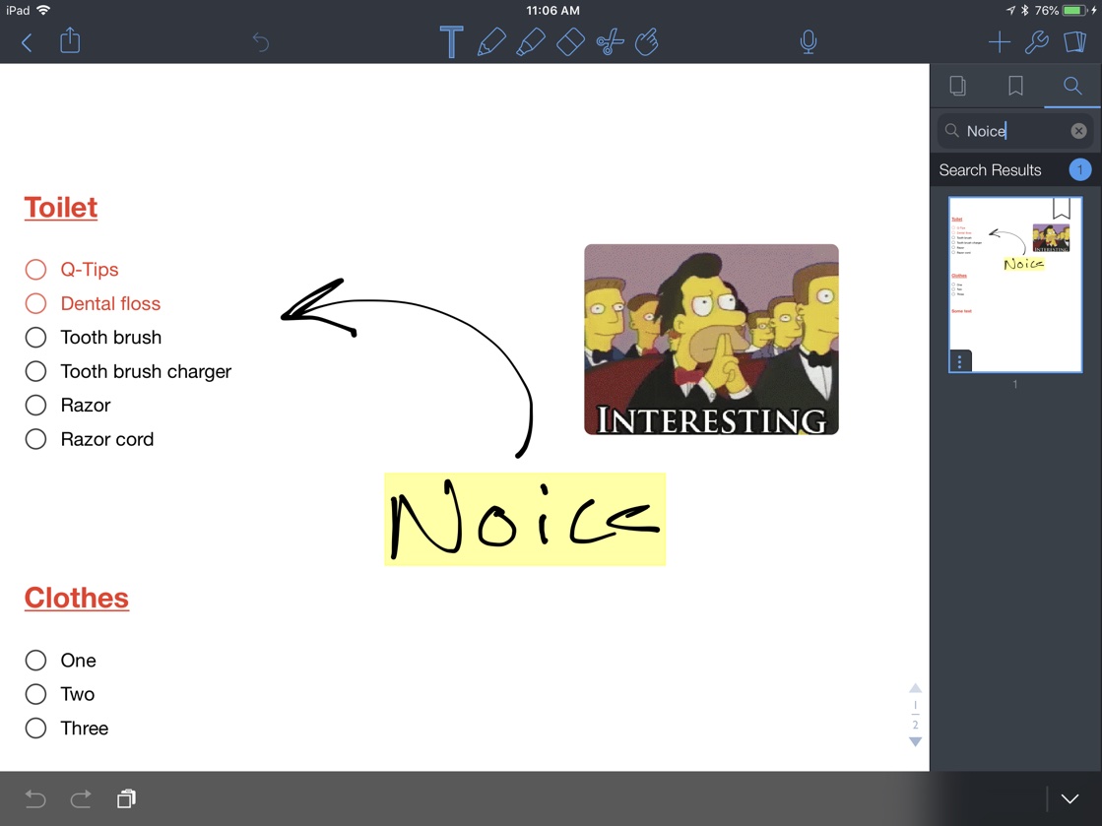This screenshot has width=1102, height=826.
Task: Tap the redo button in keyboard bar
Action: coord(81,798)
